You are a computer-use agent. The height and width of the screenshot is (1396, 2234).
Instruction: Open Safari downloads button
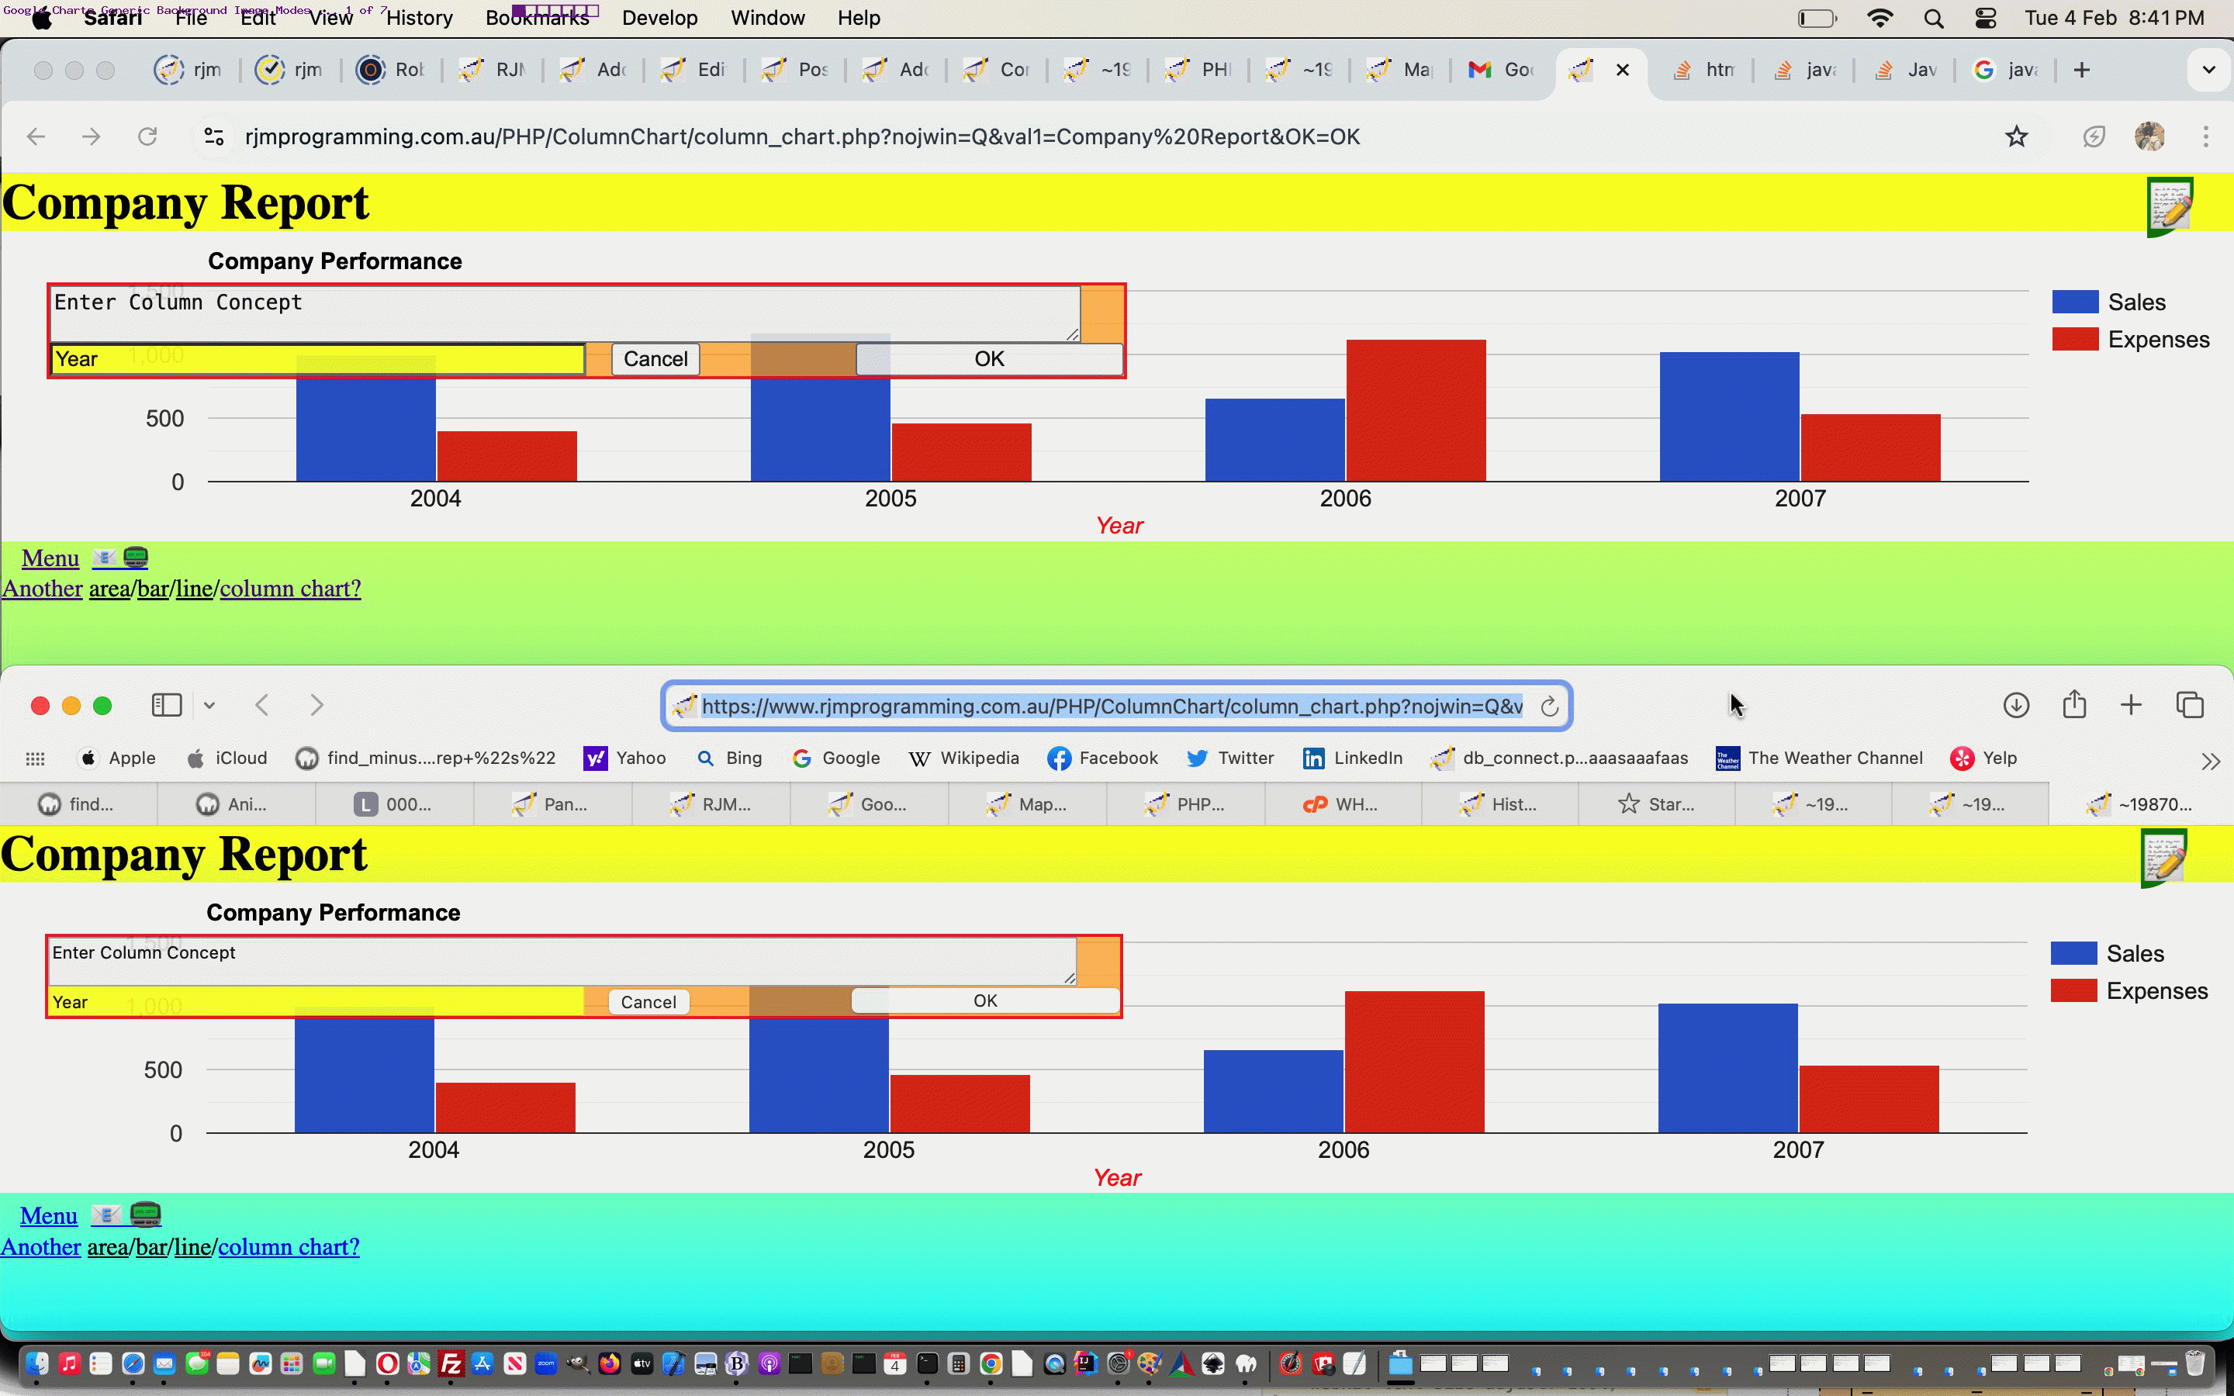pos(2016,706)
